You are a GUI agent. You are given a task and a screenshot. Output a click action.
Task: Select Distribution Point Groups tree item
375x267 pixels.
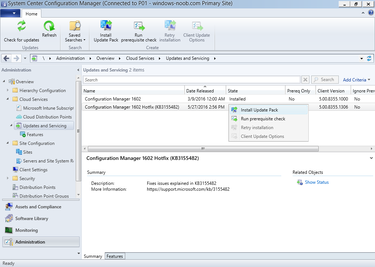point(44,196)
